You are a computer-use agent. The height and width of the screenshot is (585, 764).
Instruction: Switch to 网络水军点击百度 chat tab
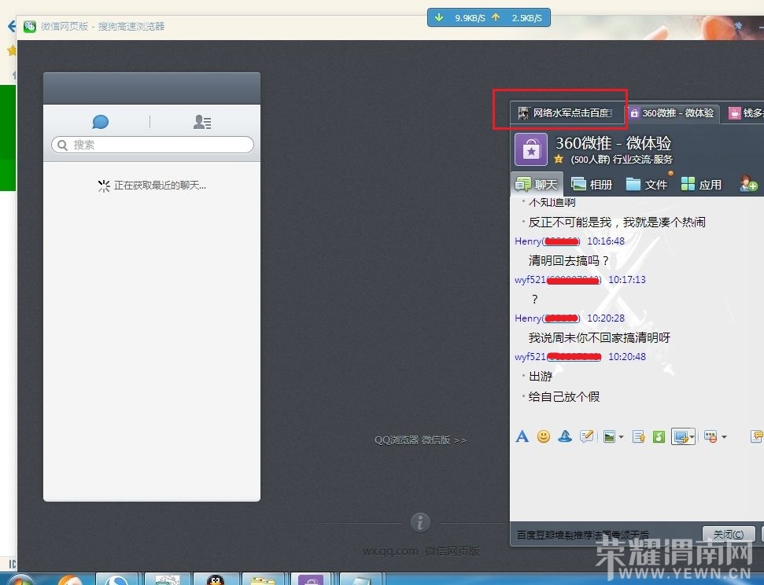[x=567, y=113]
